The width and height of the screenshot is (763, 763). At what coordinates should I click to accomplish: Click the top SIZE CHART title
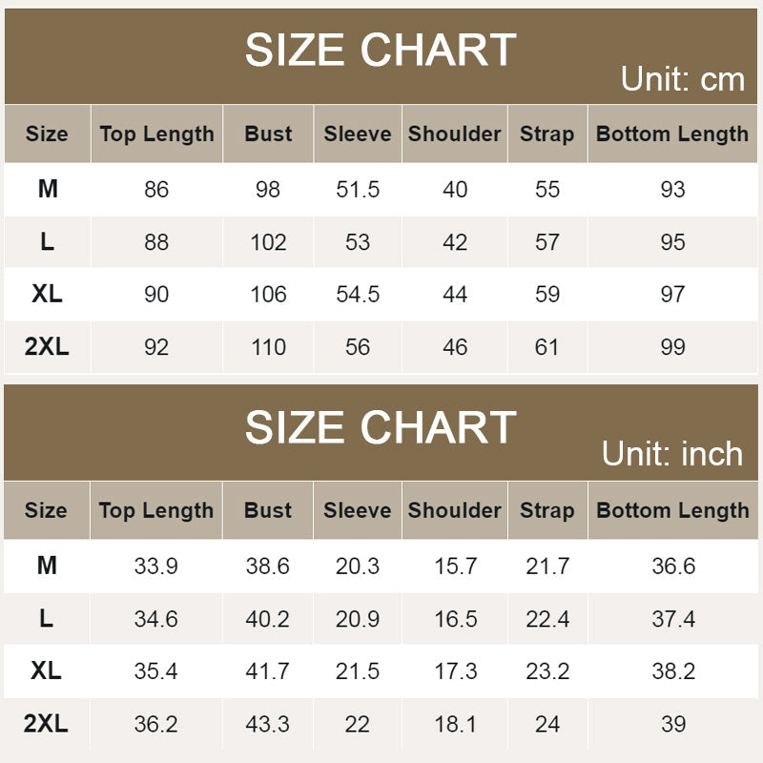tap(381, 50)
